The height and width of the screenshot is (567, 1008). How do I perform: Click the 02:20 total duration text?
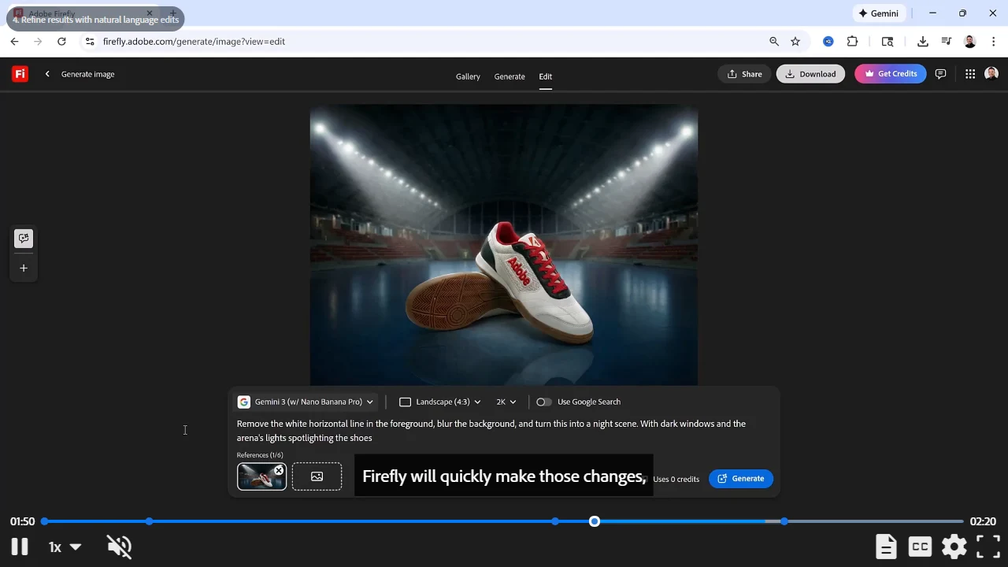pos(983,521)
